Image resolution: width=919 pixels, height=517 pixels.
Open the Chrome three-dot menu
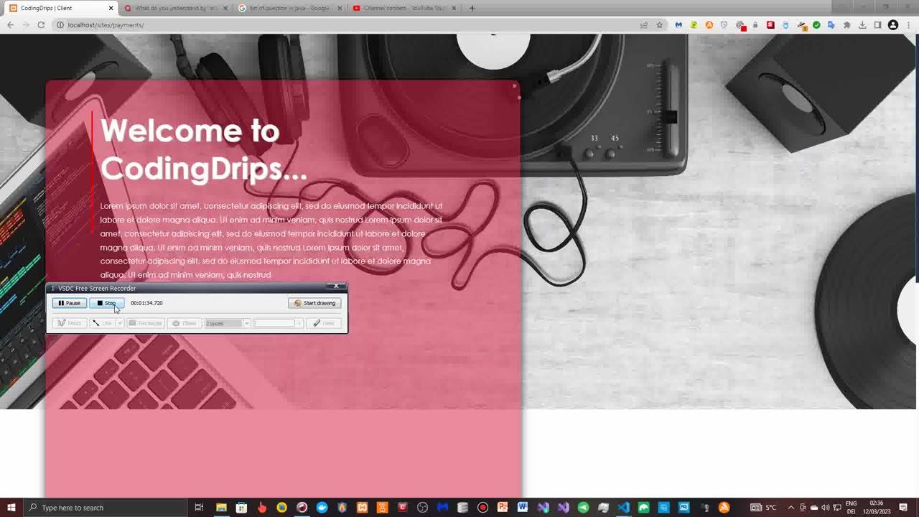(909, 25)
